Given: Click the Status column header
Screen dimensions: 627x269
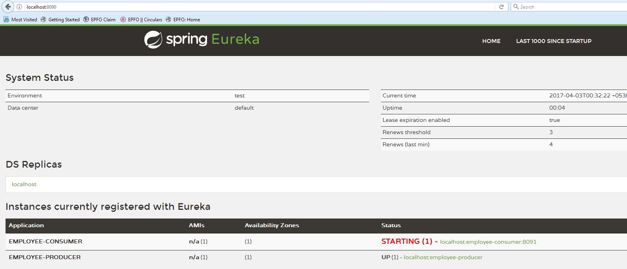Looking at the screenshot, I should 391,225.
